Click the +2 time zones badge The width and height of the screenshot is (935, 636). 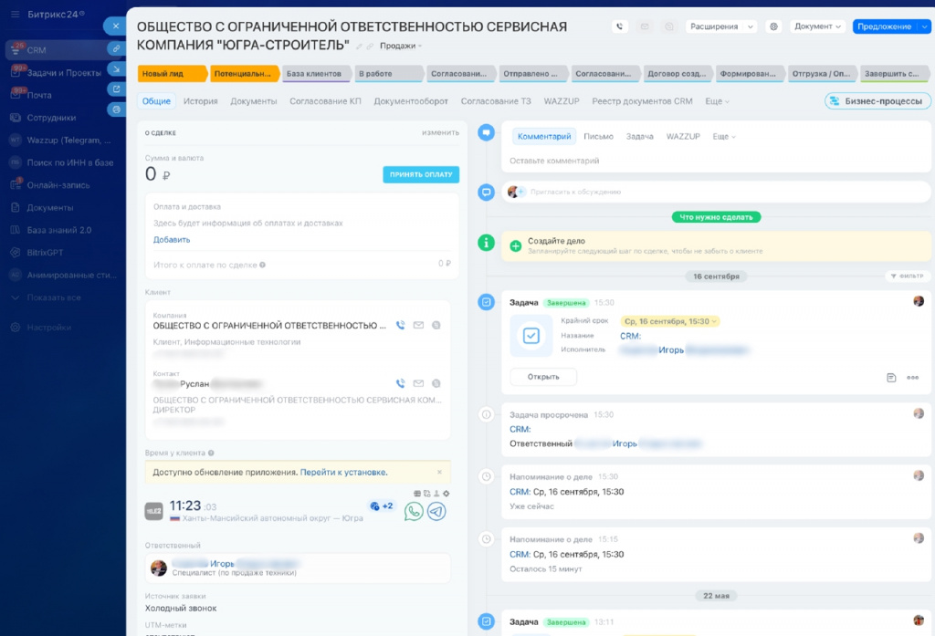pyautogui.click(x=382, y=506)
